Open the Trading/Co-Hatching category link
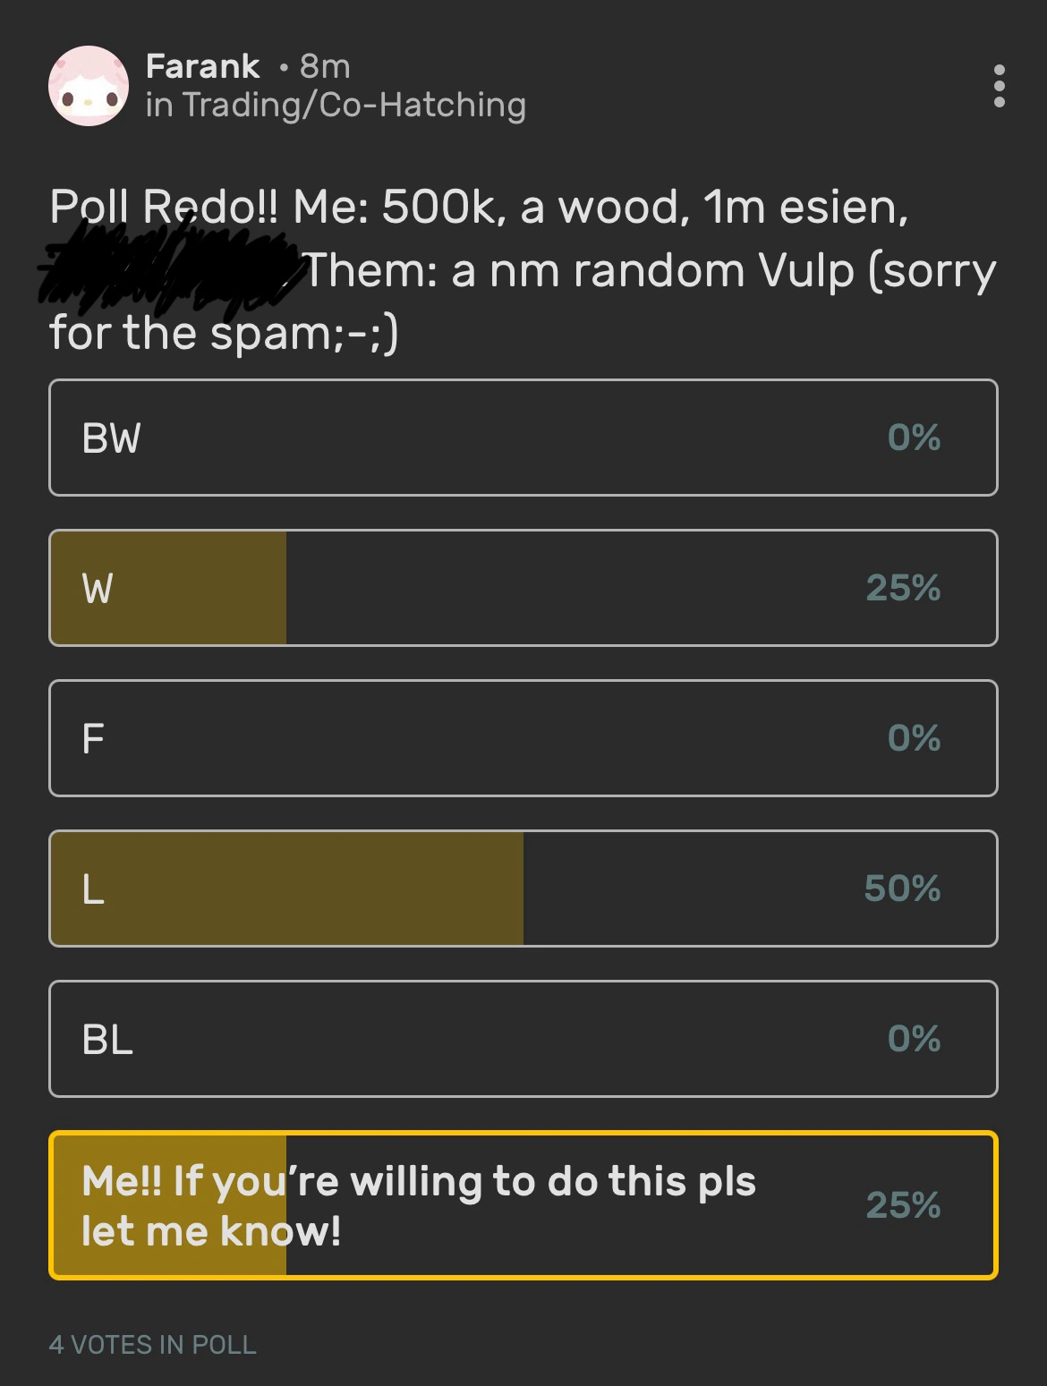1047x1386 pixels. point(354,106)
